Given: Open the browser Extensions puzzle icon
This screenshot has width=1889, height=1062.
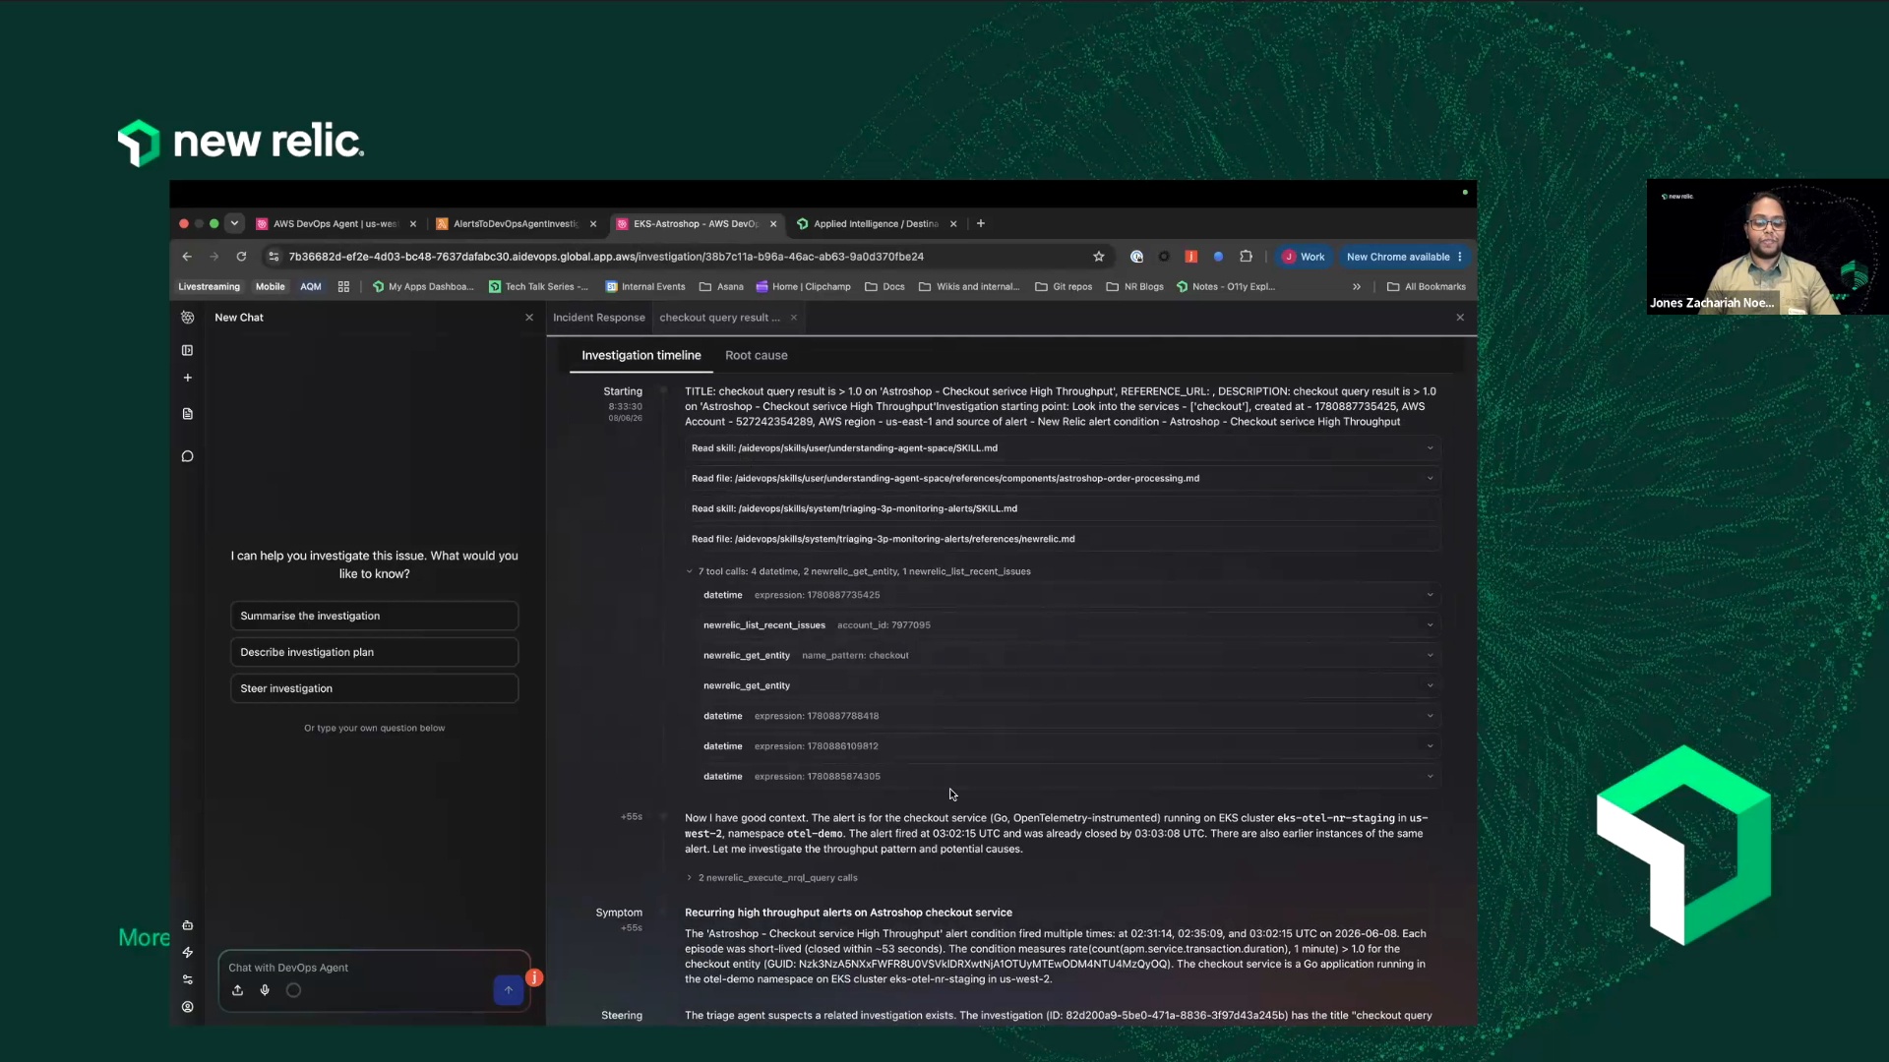Looking at the screenshot, I should pyautogui.click(x=1246, y=257).
